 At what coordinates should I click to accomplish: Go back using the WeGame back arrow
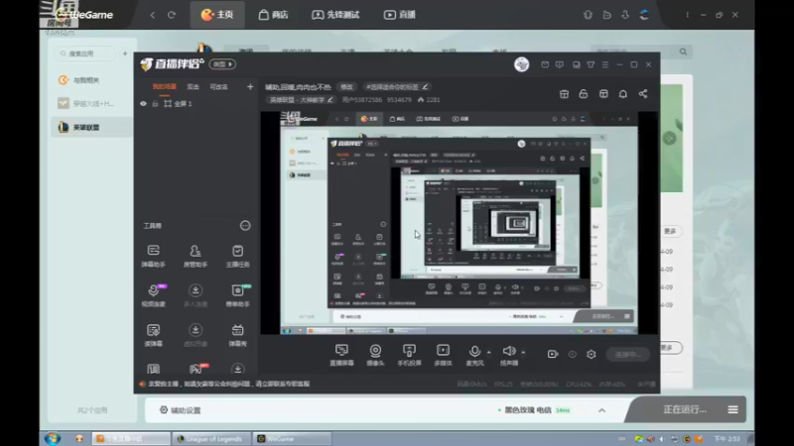[x=153, y=15]
